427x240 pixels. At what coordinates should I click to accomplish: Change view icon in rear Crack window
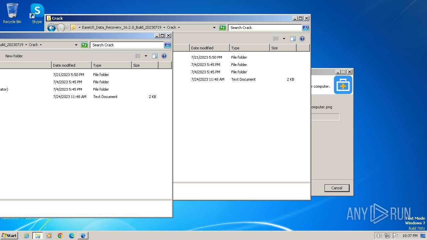[276, 39]
